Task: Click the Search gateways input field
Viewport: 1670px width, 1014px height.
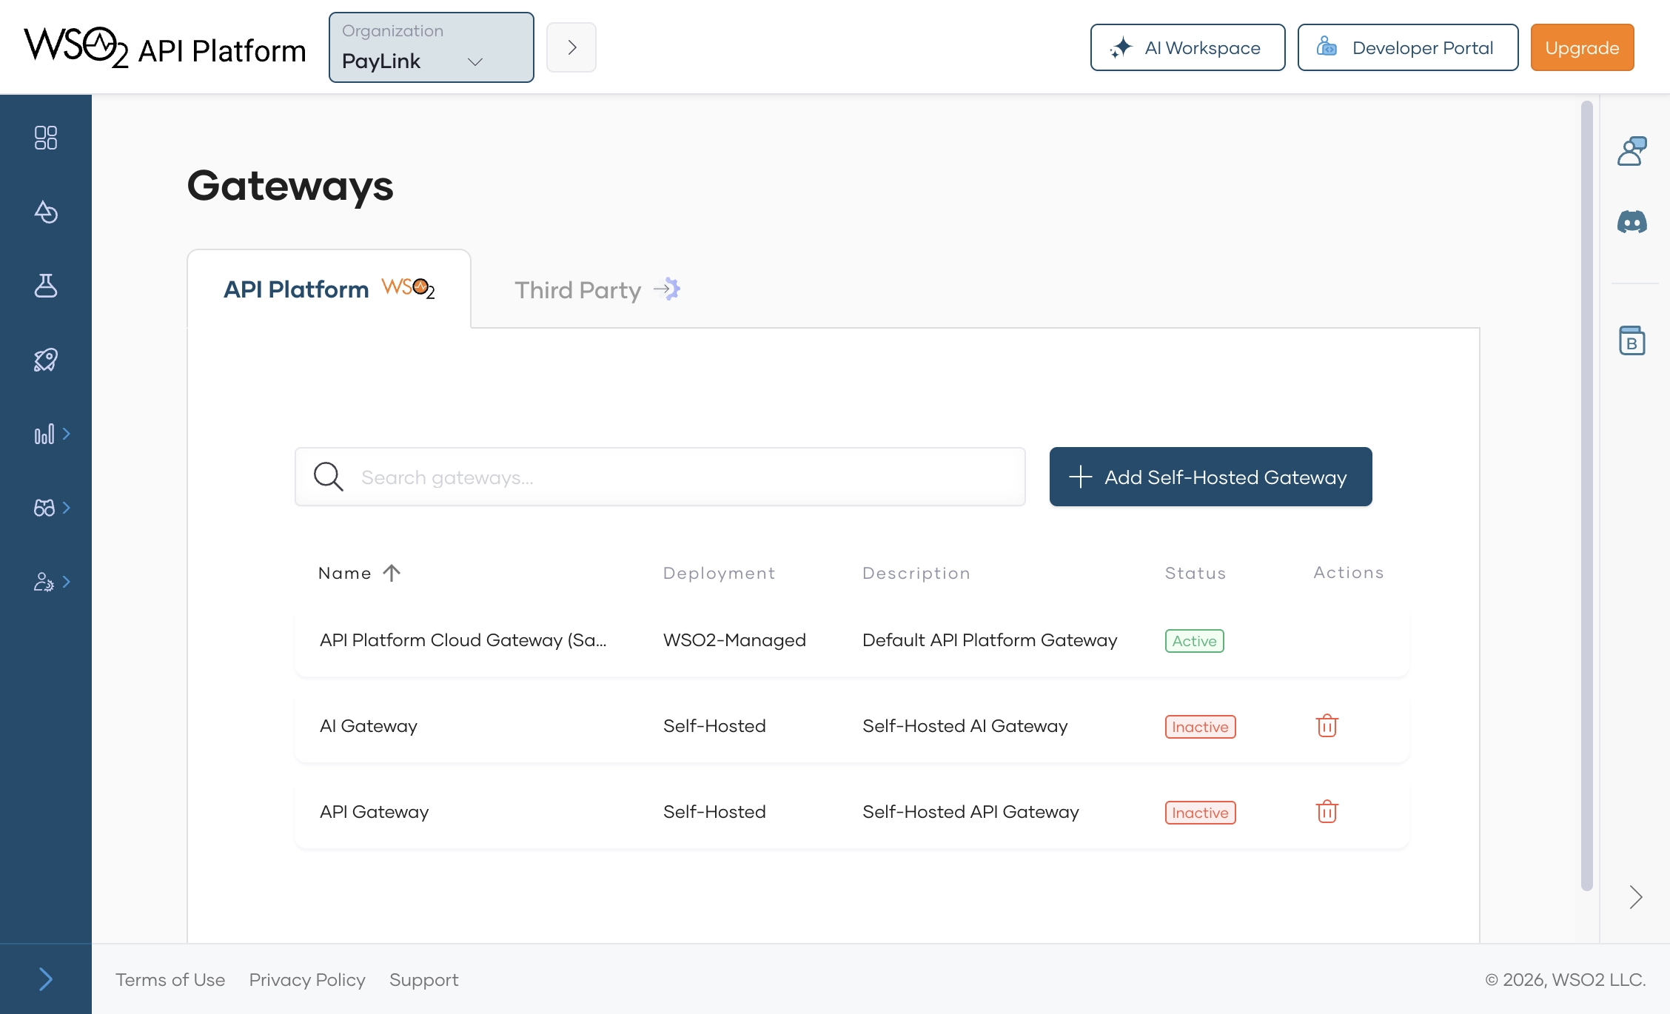Action: coord(659,477)
